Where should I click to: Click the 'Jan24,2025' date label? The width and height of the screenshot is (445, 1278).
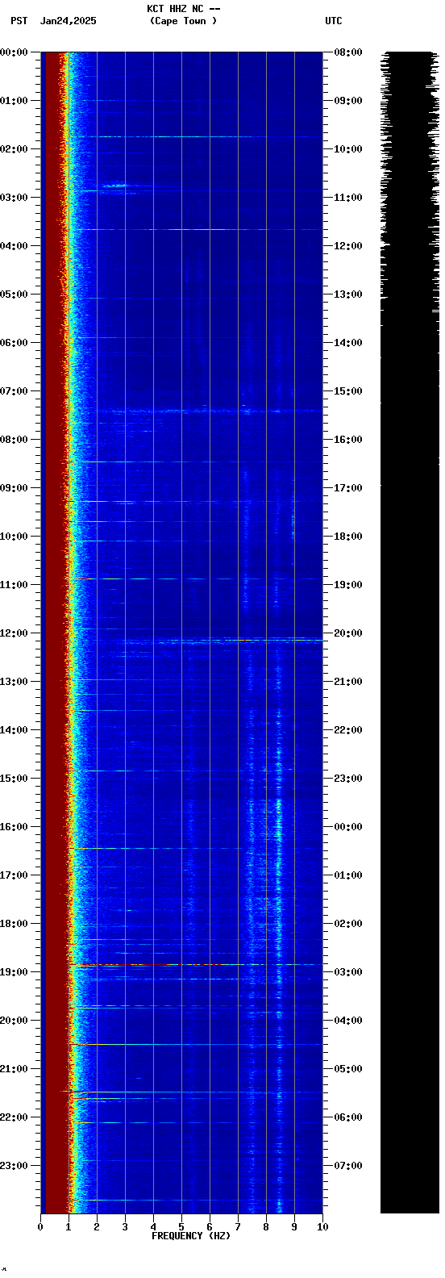point(69,21)
